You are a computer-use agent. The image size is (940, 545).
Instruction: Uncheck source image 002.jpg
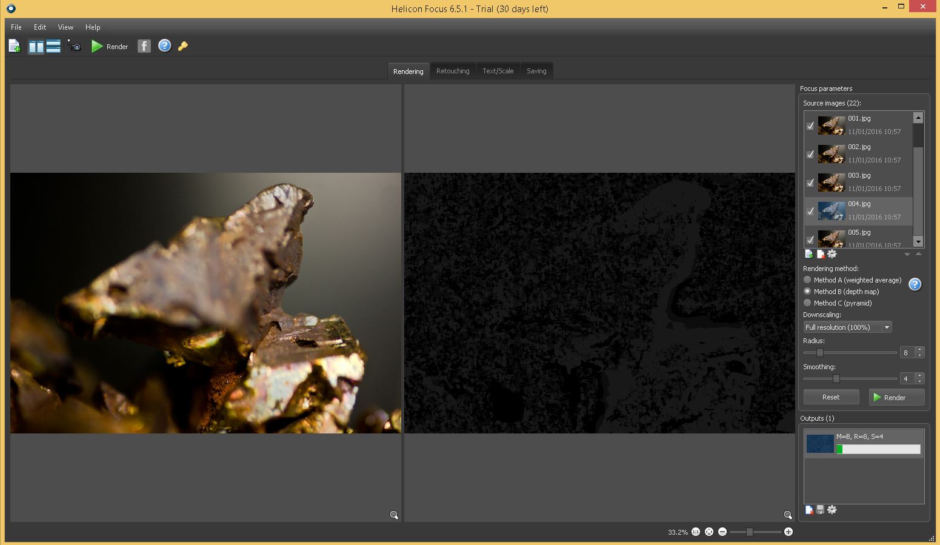810,155
